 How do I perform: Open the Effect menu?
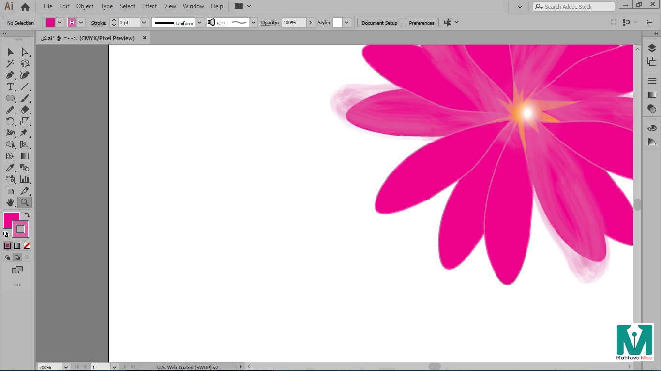(150, 6)
